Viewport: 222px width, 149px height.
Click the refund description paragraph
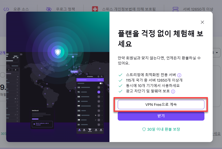click(x=159, y=60)
